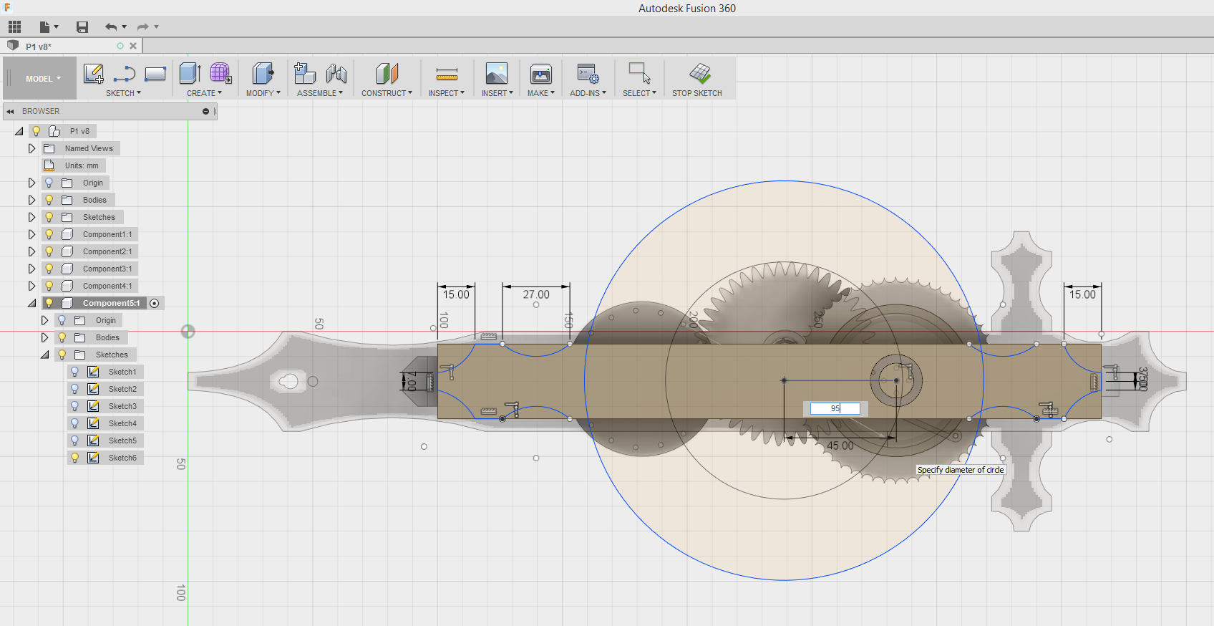Viewport: 1214px width, 626px height.
Task: Collapse the Component5:1 node
Action: pos(31,304)
